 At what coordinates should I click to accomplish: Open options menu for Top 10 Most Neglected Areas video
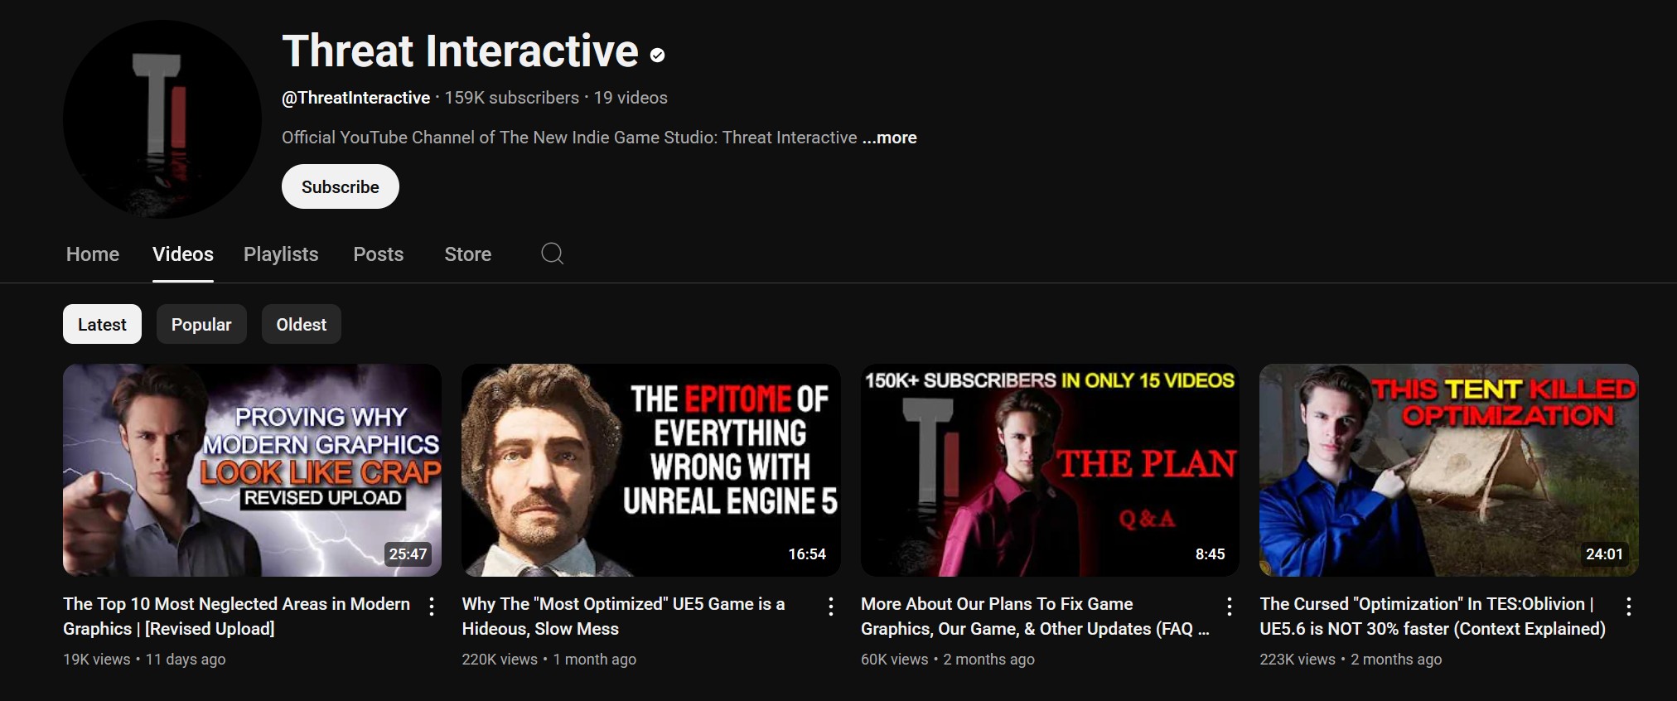432,607
